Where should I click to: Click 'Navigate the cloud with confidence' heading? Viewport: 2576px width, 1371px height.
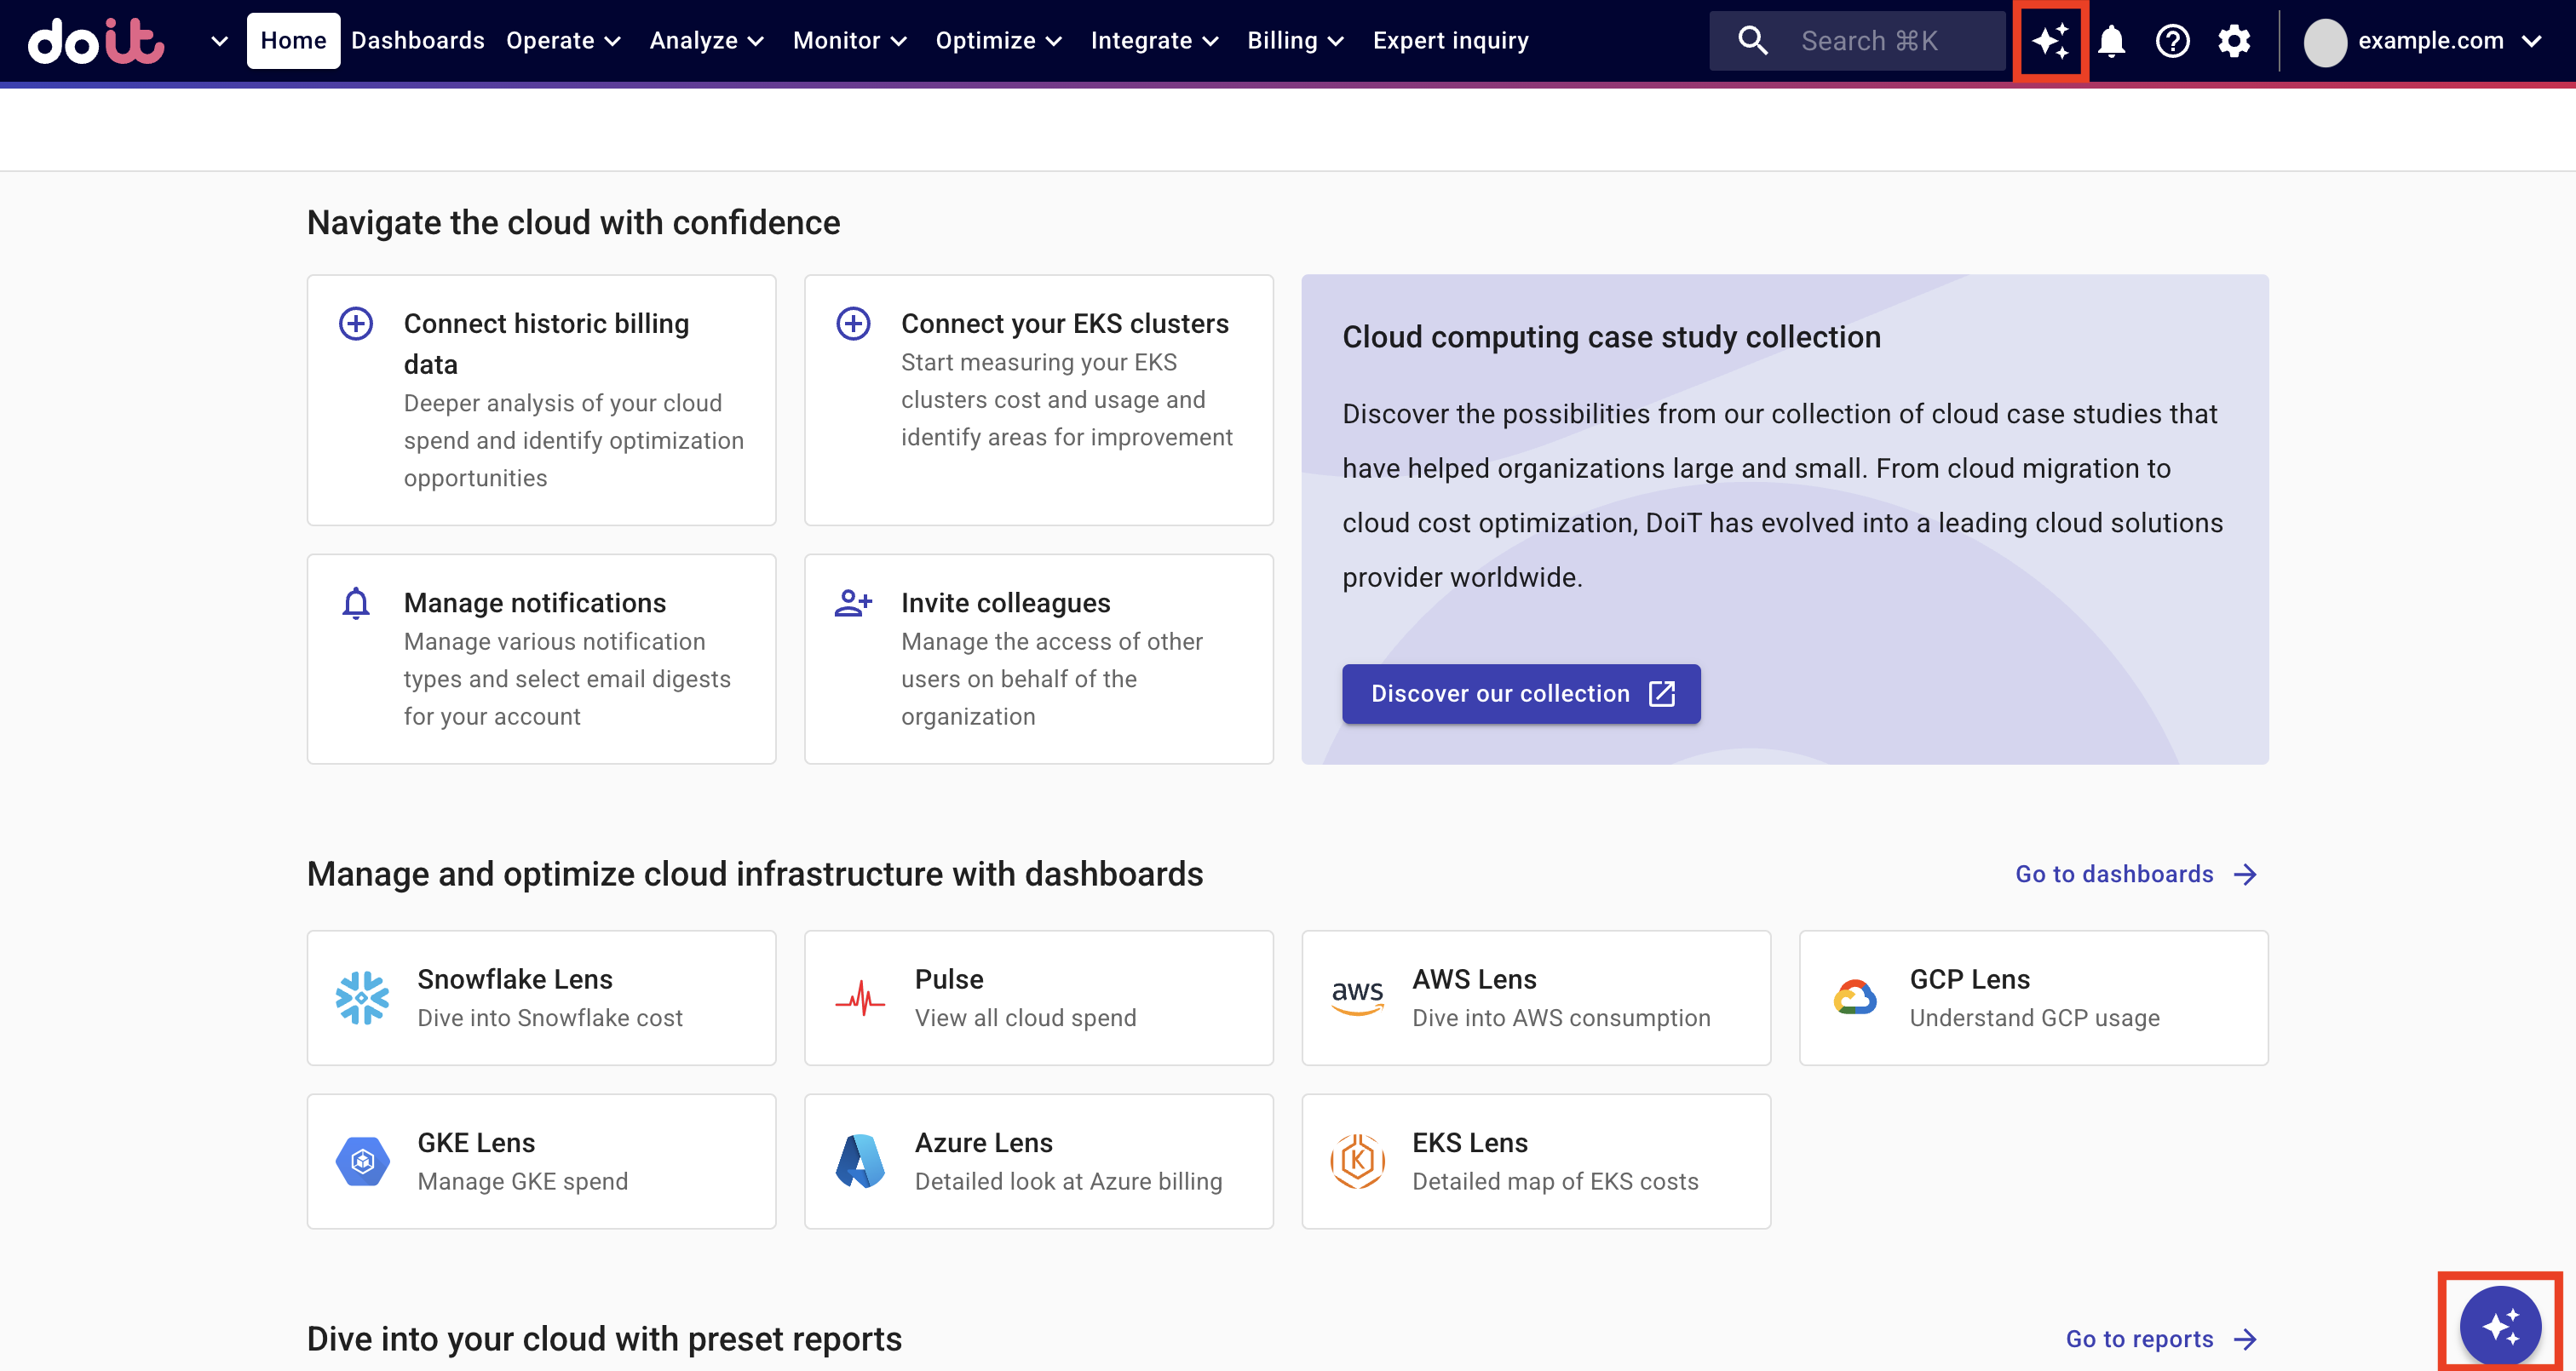click(x=573, y=222)
